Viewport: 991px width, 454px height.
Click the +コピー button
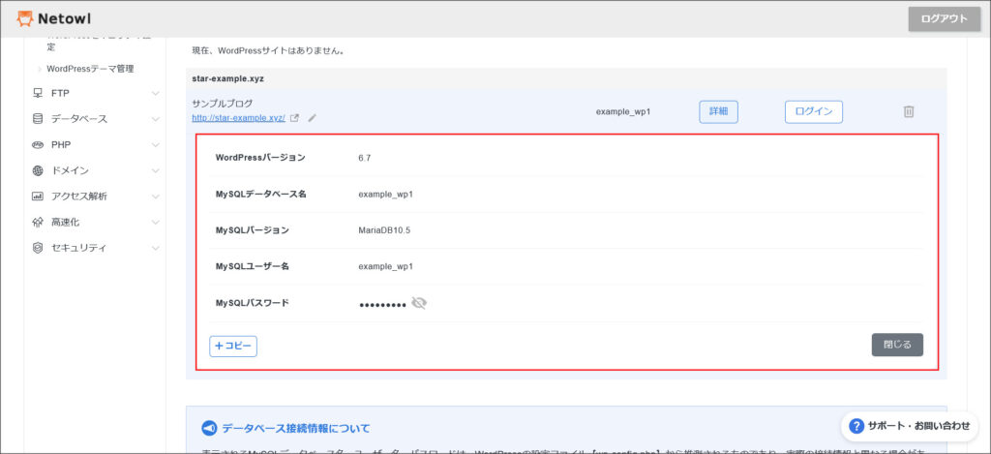pos(233,346)
